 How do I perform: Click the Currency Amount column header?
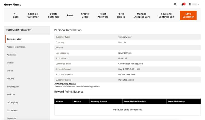[106, 101]
